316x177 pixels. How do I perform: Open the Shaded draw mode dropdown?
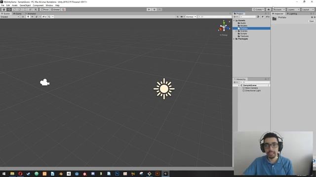[x=10, y=17]
